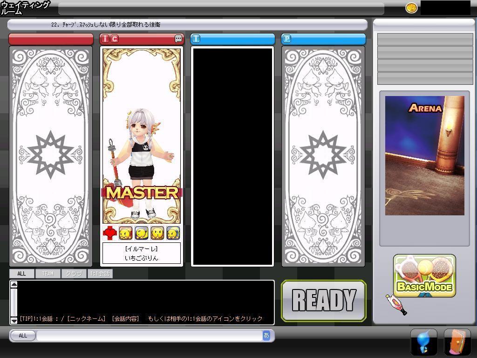Click the 'P' badge on the blue slot header

click(x=287, y=39)
